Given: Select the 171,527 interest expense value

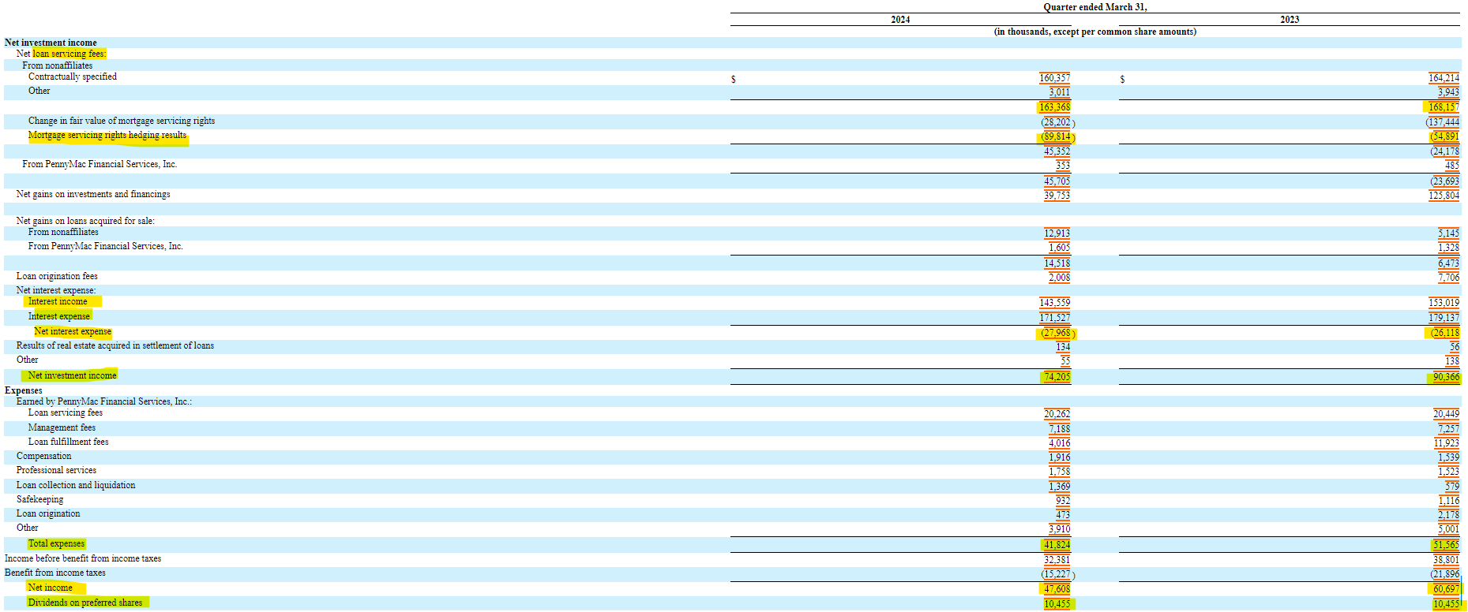Looking at the screenshot, I should pos(1055,318).
